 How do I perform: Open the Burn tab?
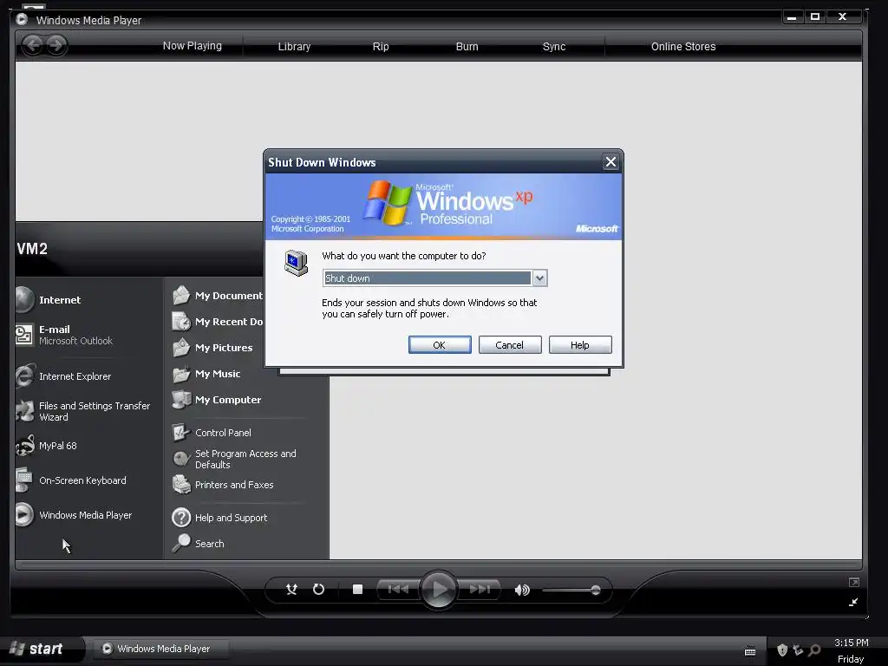click(x=467, y=47)
